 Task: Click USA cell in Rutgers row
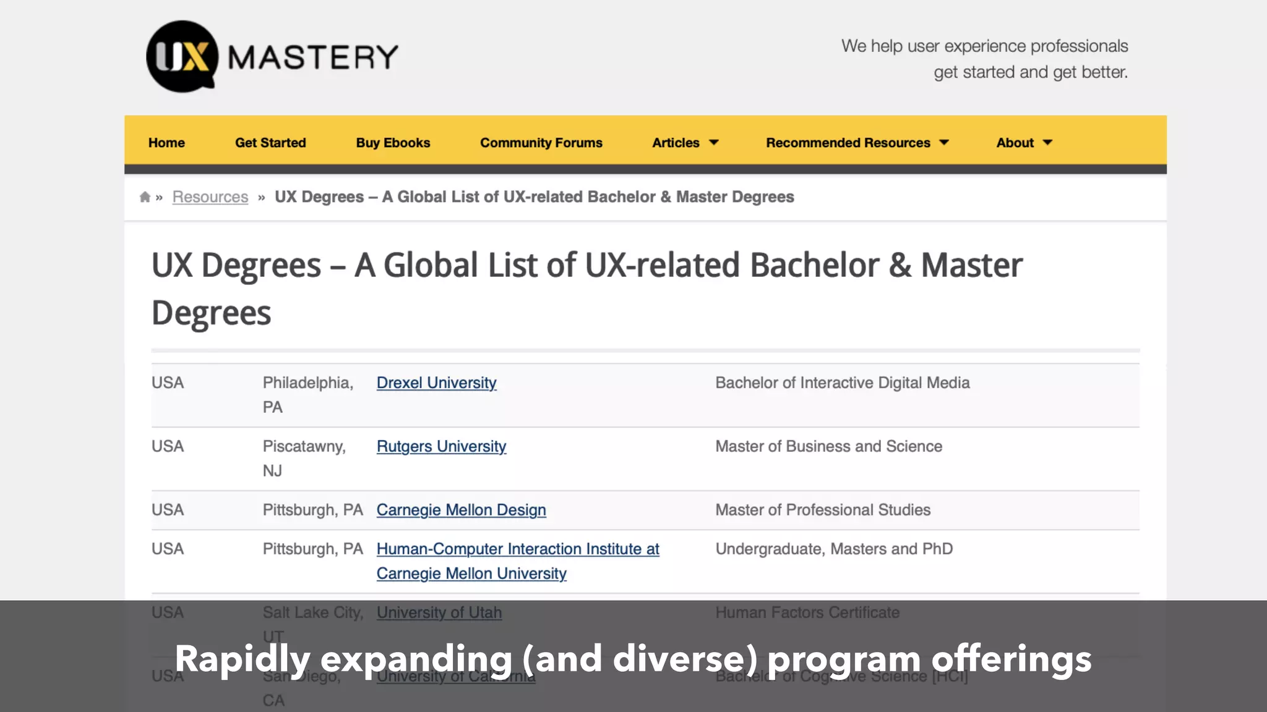click(168, 446)
